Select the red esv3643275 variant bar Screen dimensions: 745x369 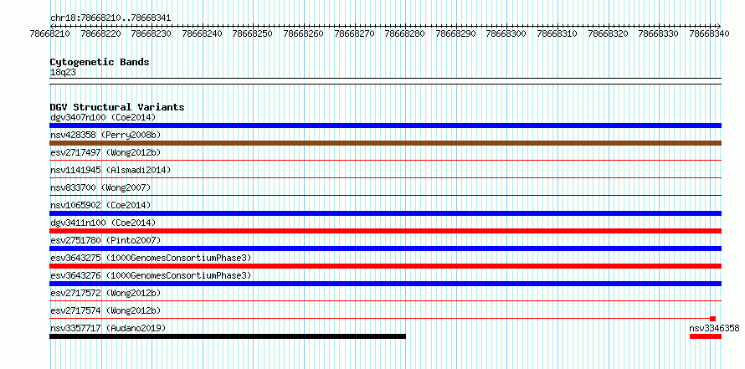point(385,266)
